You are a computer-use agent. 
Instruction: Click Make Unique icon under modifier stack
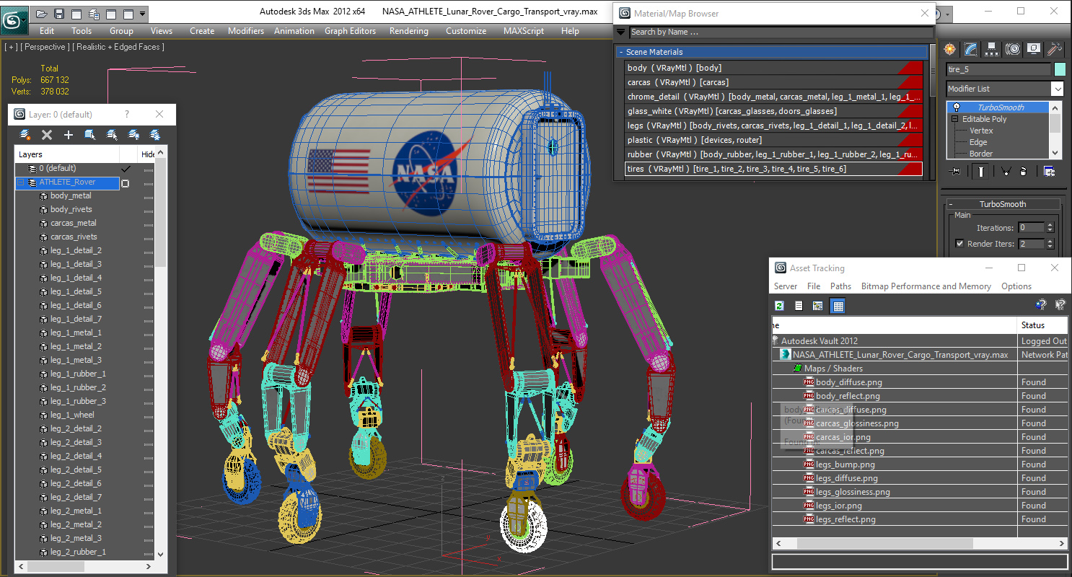[x=1005, y=172]
